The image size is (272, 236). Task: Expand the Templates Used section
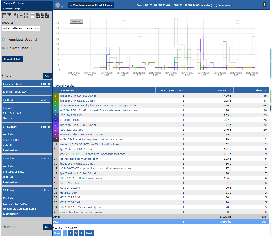coord(3,40)
